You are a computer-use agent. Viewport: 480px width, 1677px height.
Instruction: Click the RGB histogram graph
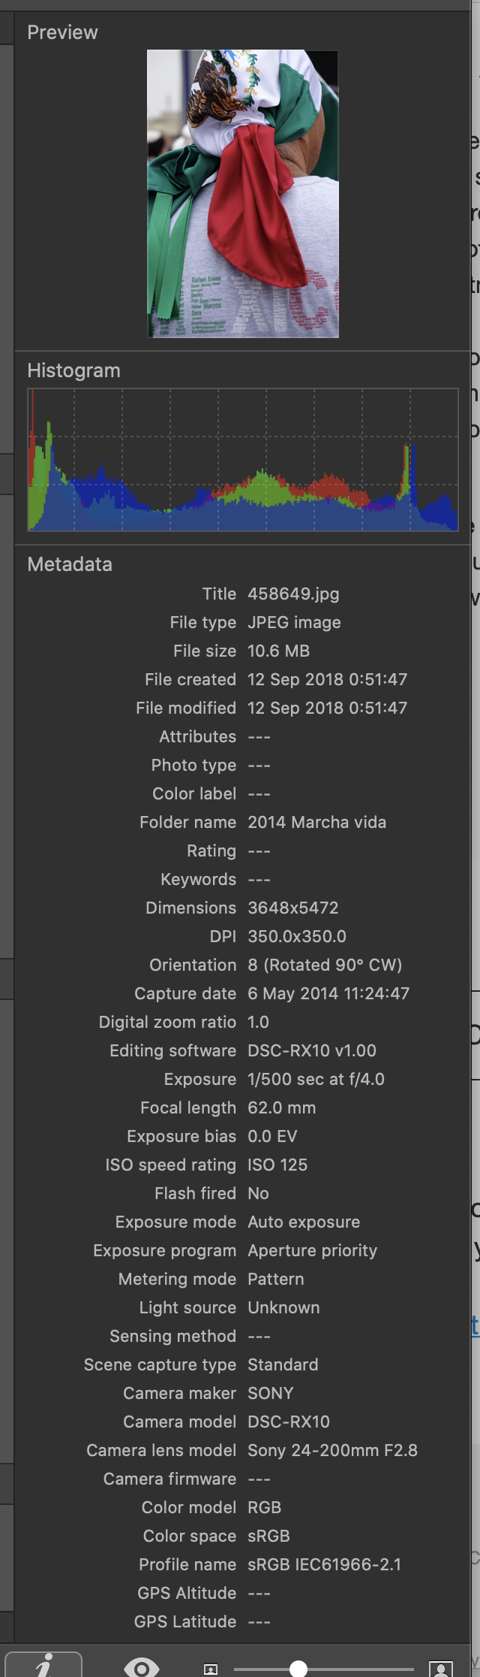pos(243,460)
